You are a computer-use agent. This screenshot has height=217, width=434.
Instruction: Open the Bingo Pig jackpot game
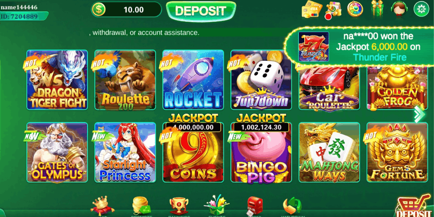click(x=261, y=151)
